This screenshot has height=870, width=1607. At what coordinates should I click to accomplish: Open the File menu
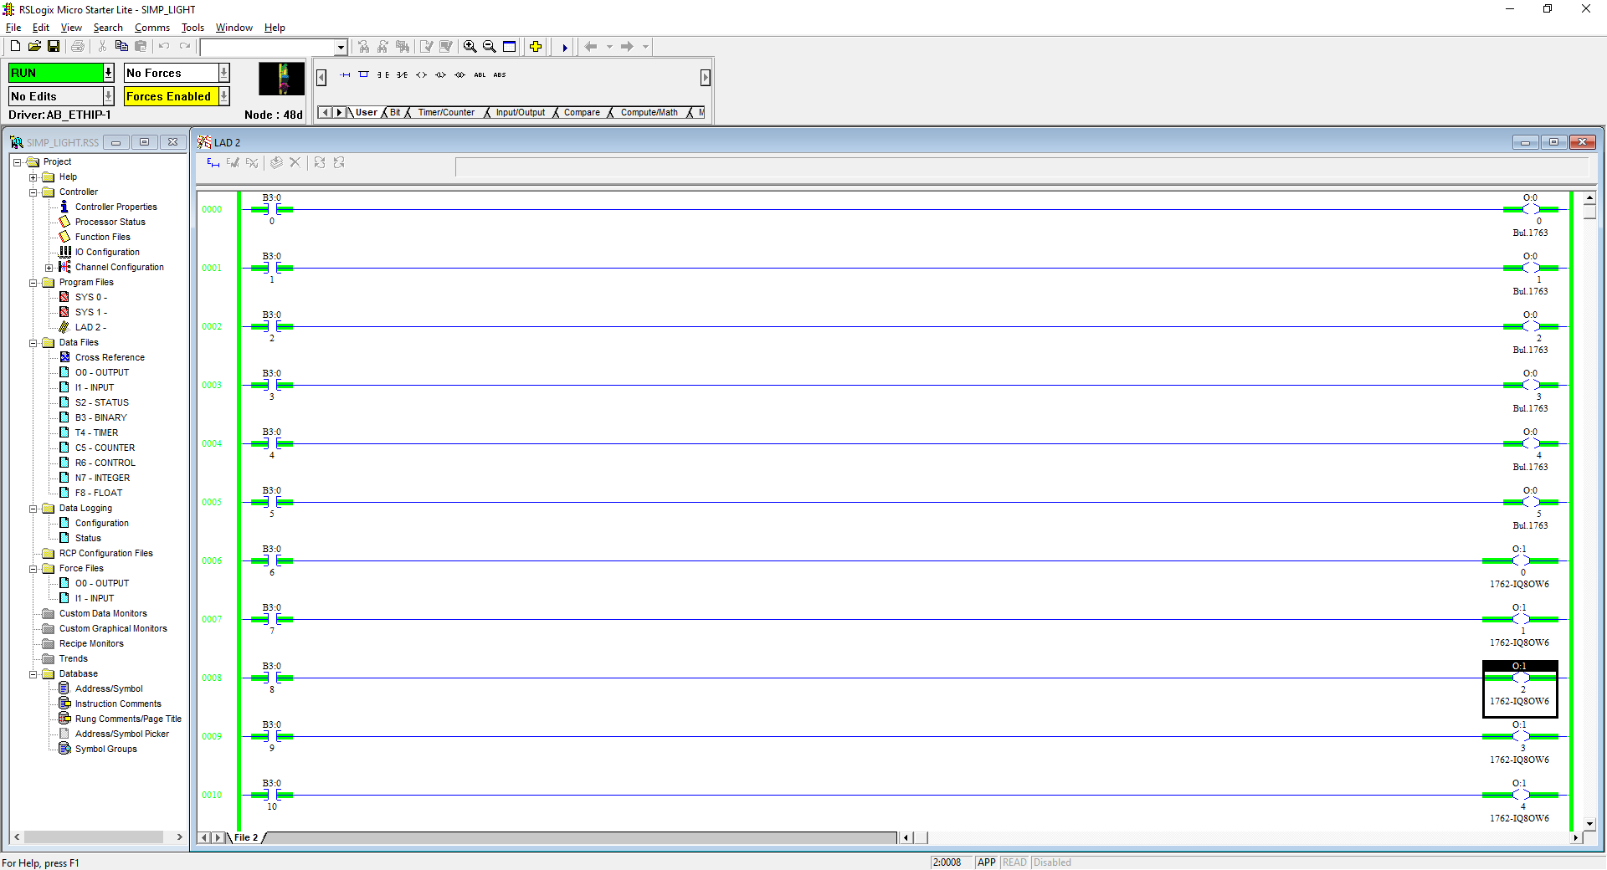(x=13, y=28)
